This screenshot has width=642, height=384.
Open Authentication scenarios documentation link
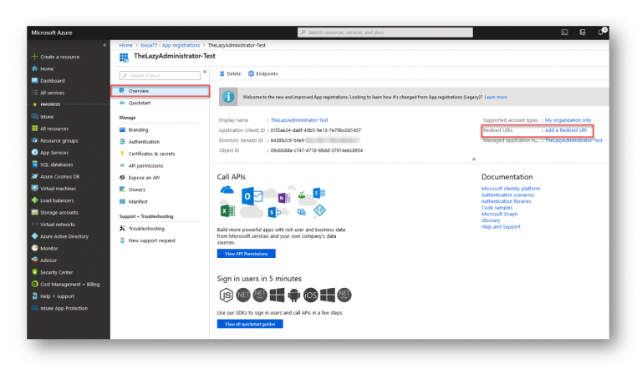[x=507, y=195]
